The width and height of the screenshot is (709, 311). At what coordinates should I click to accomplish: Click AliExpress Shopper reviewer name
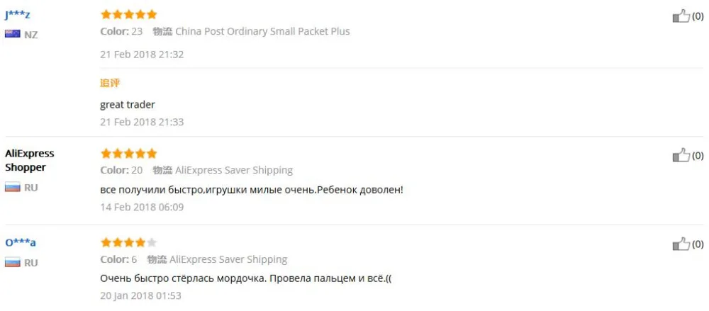(29, 160)
